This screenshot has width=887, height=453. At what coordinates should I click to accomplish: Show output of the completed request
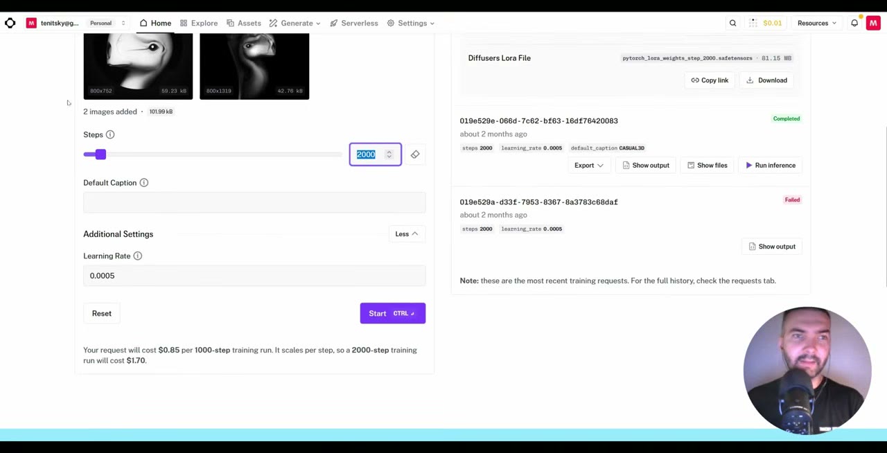[646, 166]
